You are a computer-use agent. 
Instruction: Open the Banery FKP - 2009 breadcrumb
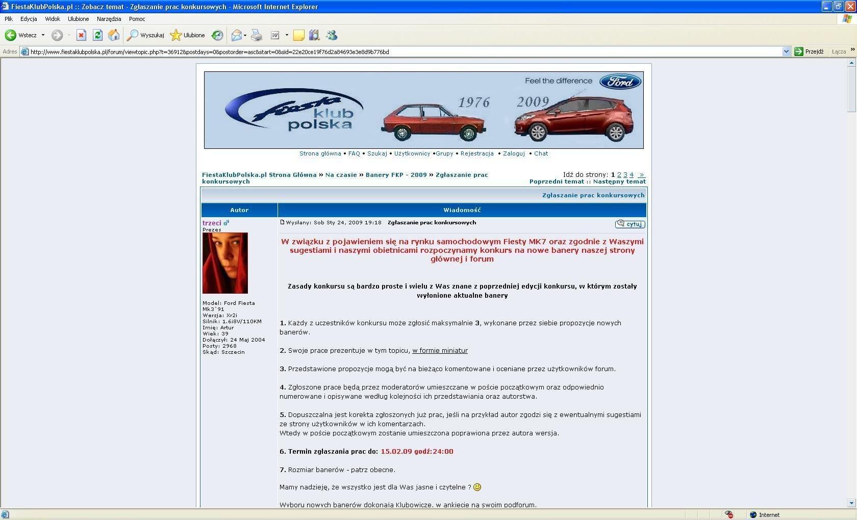[396, 175]
